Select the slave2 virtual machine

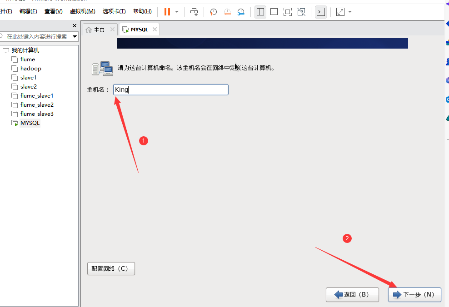pos(28,87)
